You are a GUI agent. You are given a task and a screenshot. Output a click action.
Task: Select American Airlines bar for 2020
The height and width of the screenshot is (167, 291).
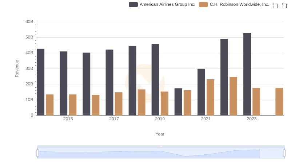point(178,102)
